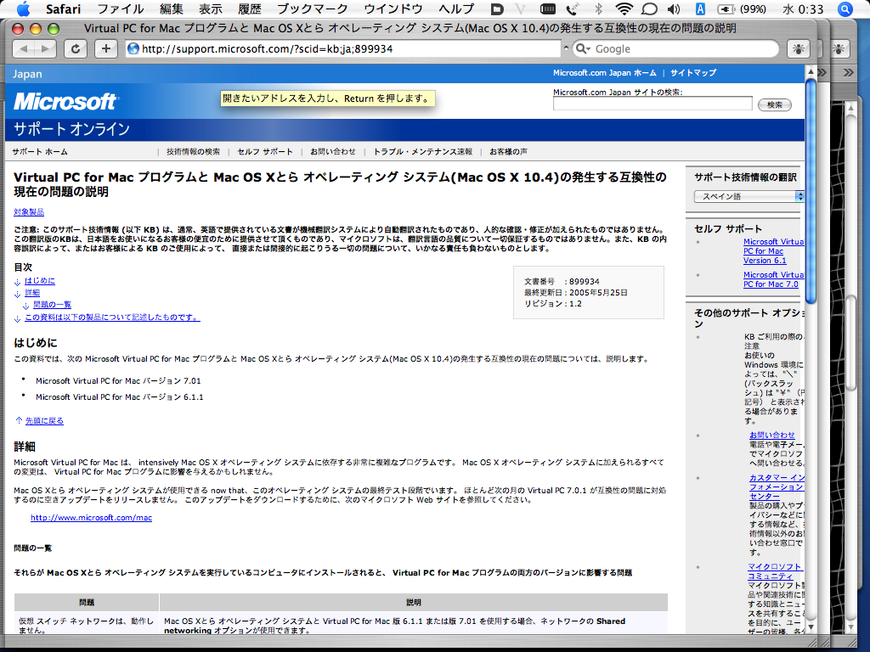
Task: Click the scroll up arrow of the page scrollbar
Action: pyautogui.click(x=810, y=72)
